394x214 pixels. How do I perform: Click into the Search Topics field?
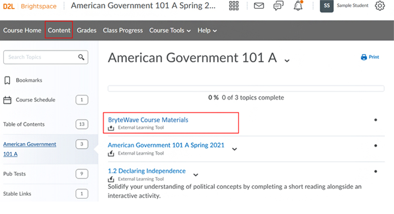tap(46, 57)
